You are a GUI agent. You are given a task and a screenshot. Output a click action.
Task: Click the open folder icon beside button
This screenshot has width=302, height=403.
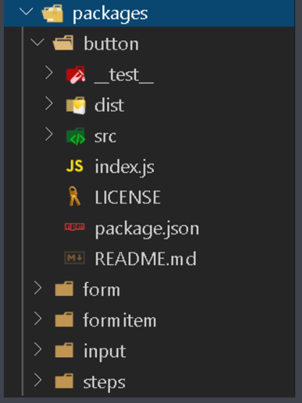pyautogui.click(x=63, y=43)
